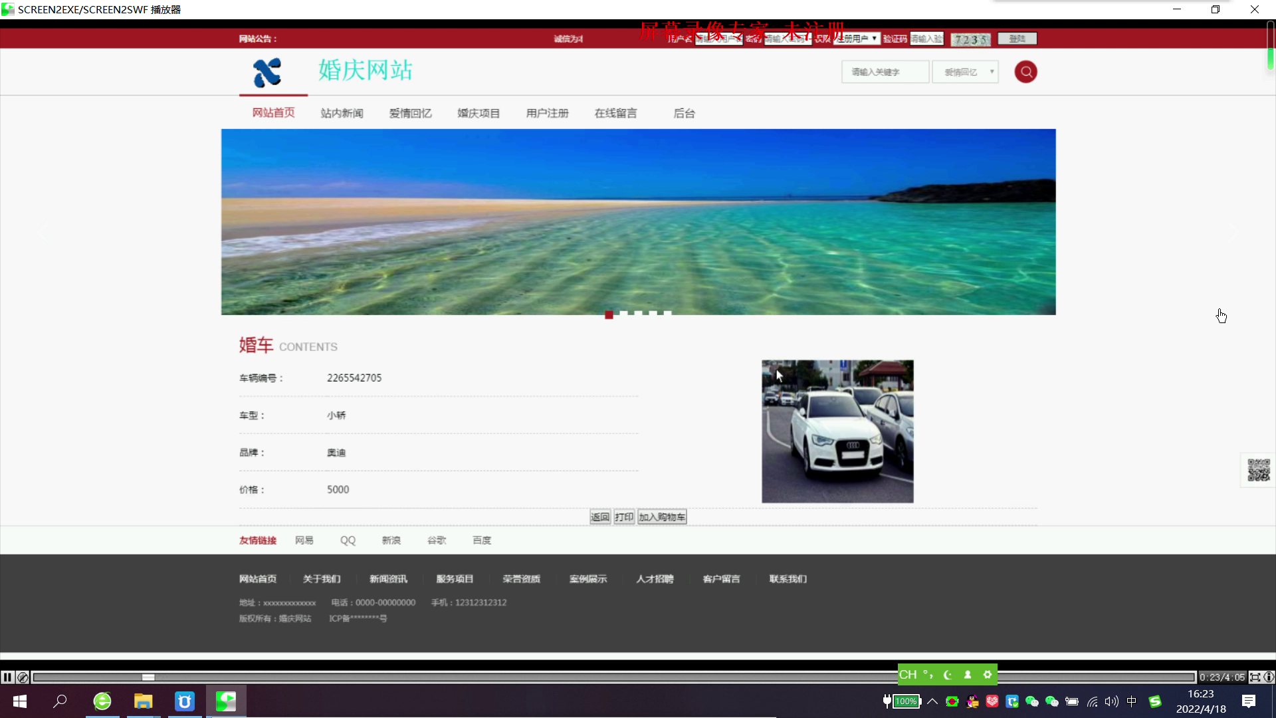The image size is (1276, 718).
Task: Click the IME punctuation toggle
Action: click(928, 675)
